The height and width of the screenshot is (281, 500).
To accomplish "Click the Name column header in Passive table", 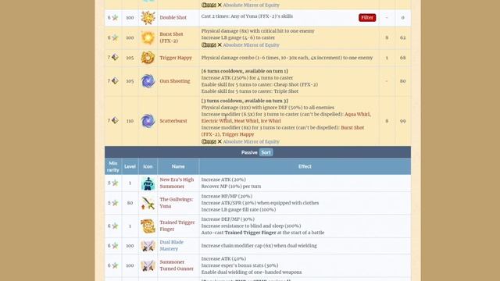I will pos(178,166).
